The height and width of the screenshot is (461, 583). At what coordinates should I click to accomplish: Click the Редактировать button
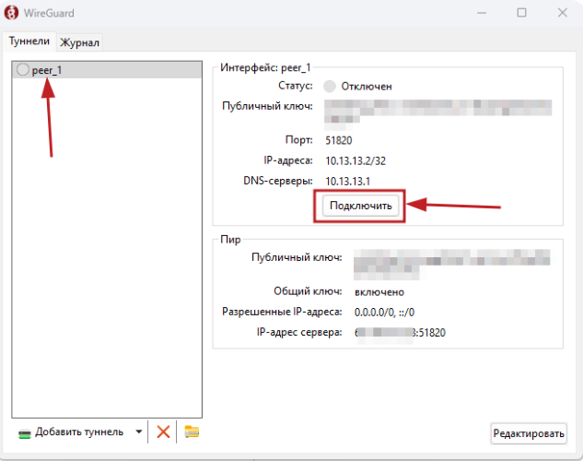[529, 433]
